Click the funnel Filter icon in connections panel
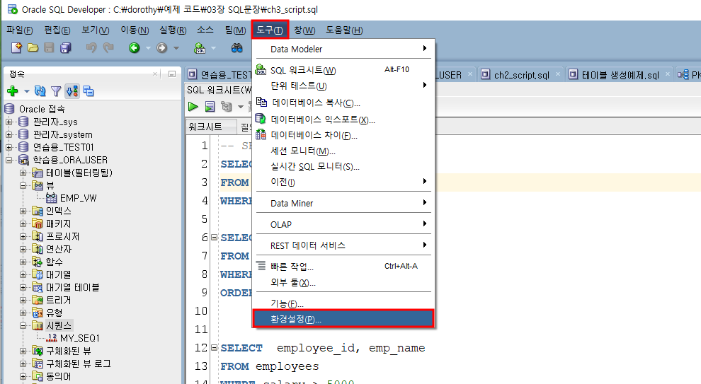This screenshot has width=701, height=384. (x=56, y=91)
